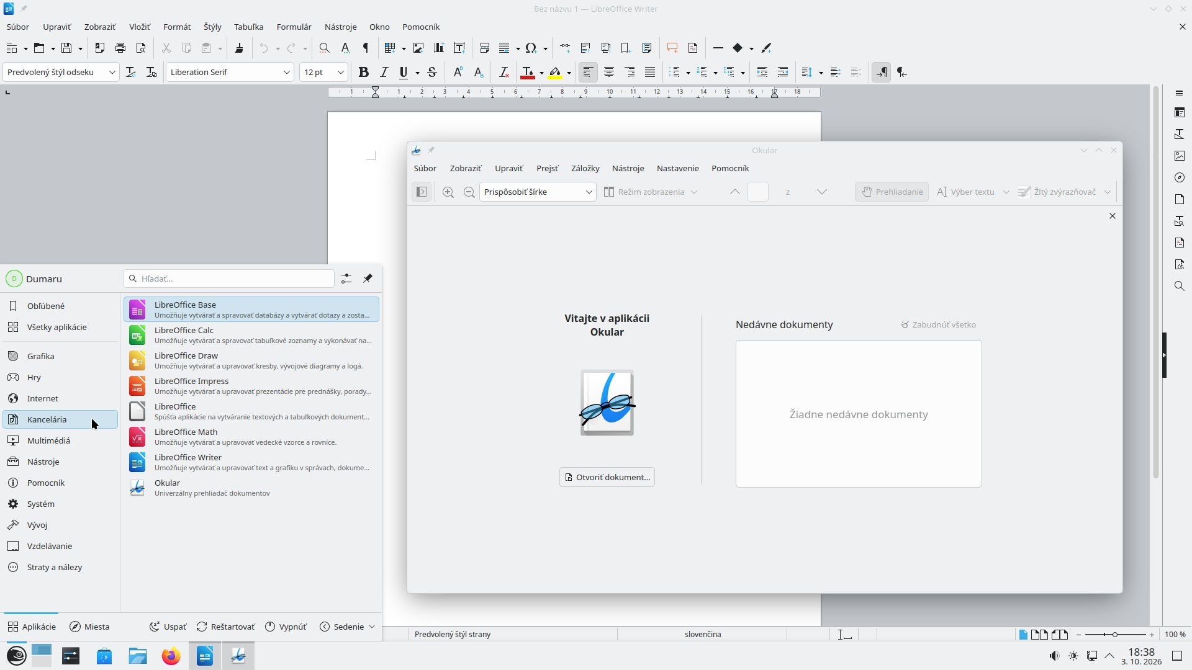Click the strikethrough icon in Writer
This screenshot has width=1192, height=670.
tap(432, 73)
